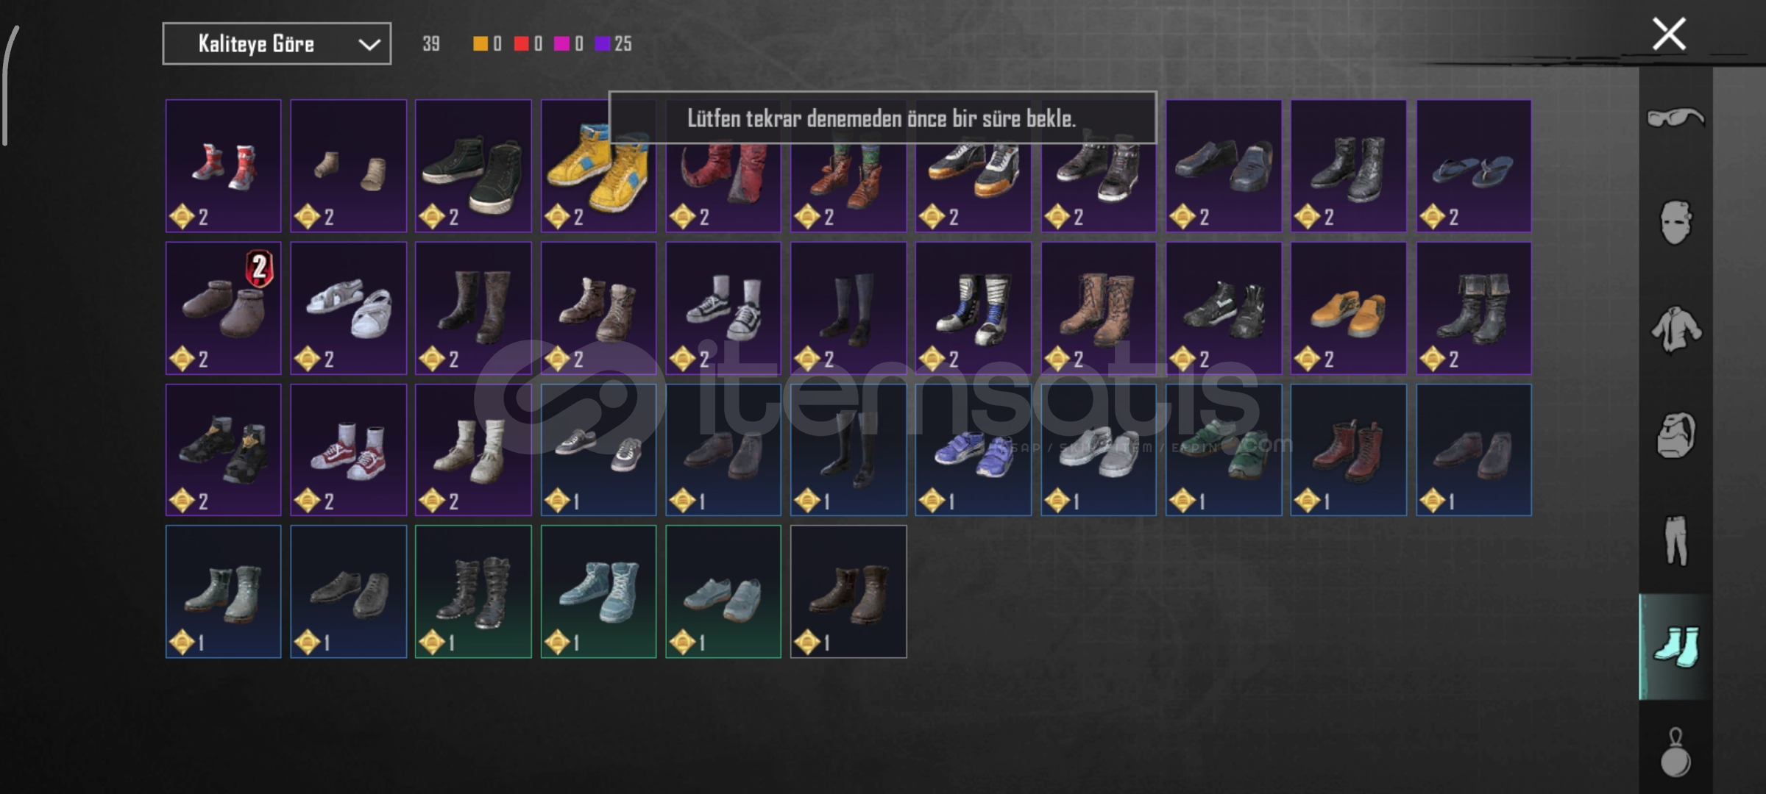Select the brown shoes with red 2 badge

click(223, 308)
